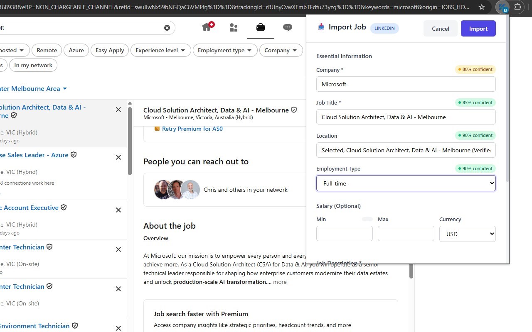Click the verified badge beside the job detail title

coord(294,110)
